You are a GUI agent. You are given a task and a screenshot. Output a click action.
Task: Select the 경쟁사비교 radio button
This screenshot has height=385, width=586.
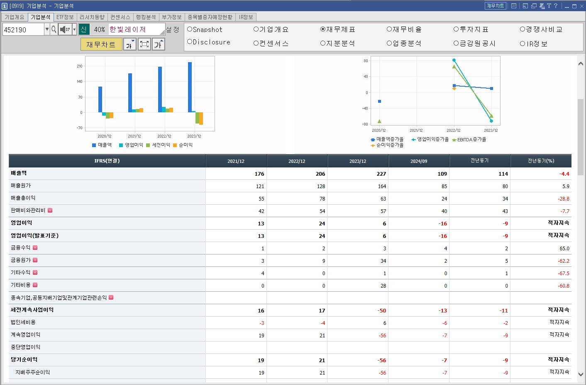[523, 29]
